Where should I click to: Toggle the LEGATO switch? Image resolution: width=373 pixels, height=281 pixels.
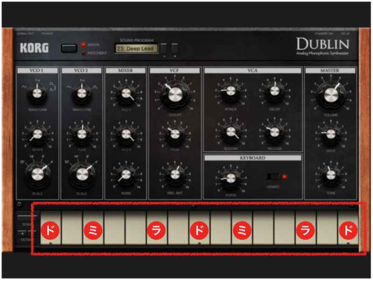tap(273, 177)
